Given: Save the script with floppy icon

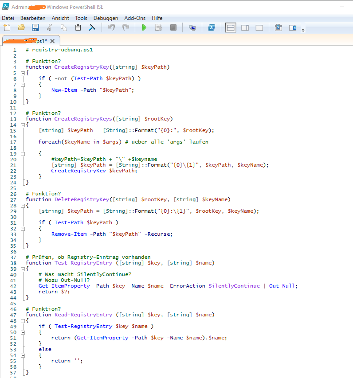Looking at the screenshot, I should tap(35, 28).
